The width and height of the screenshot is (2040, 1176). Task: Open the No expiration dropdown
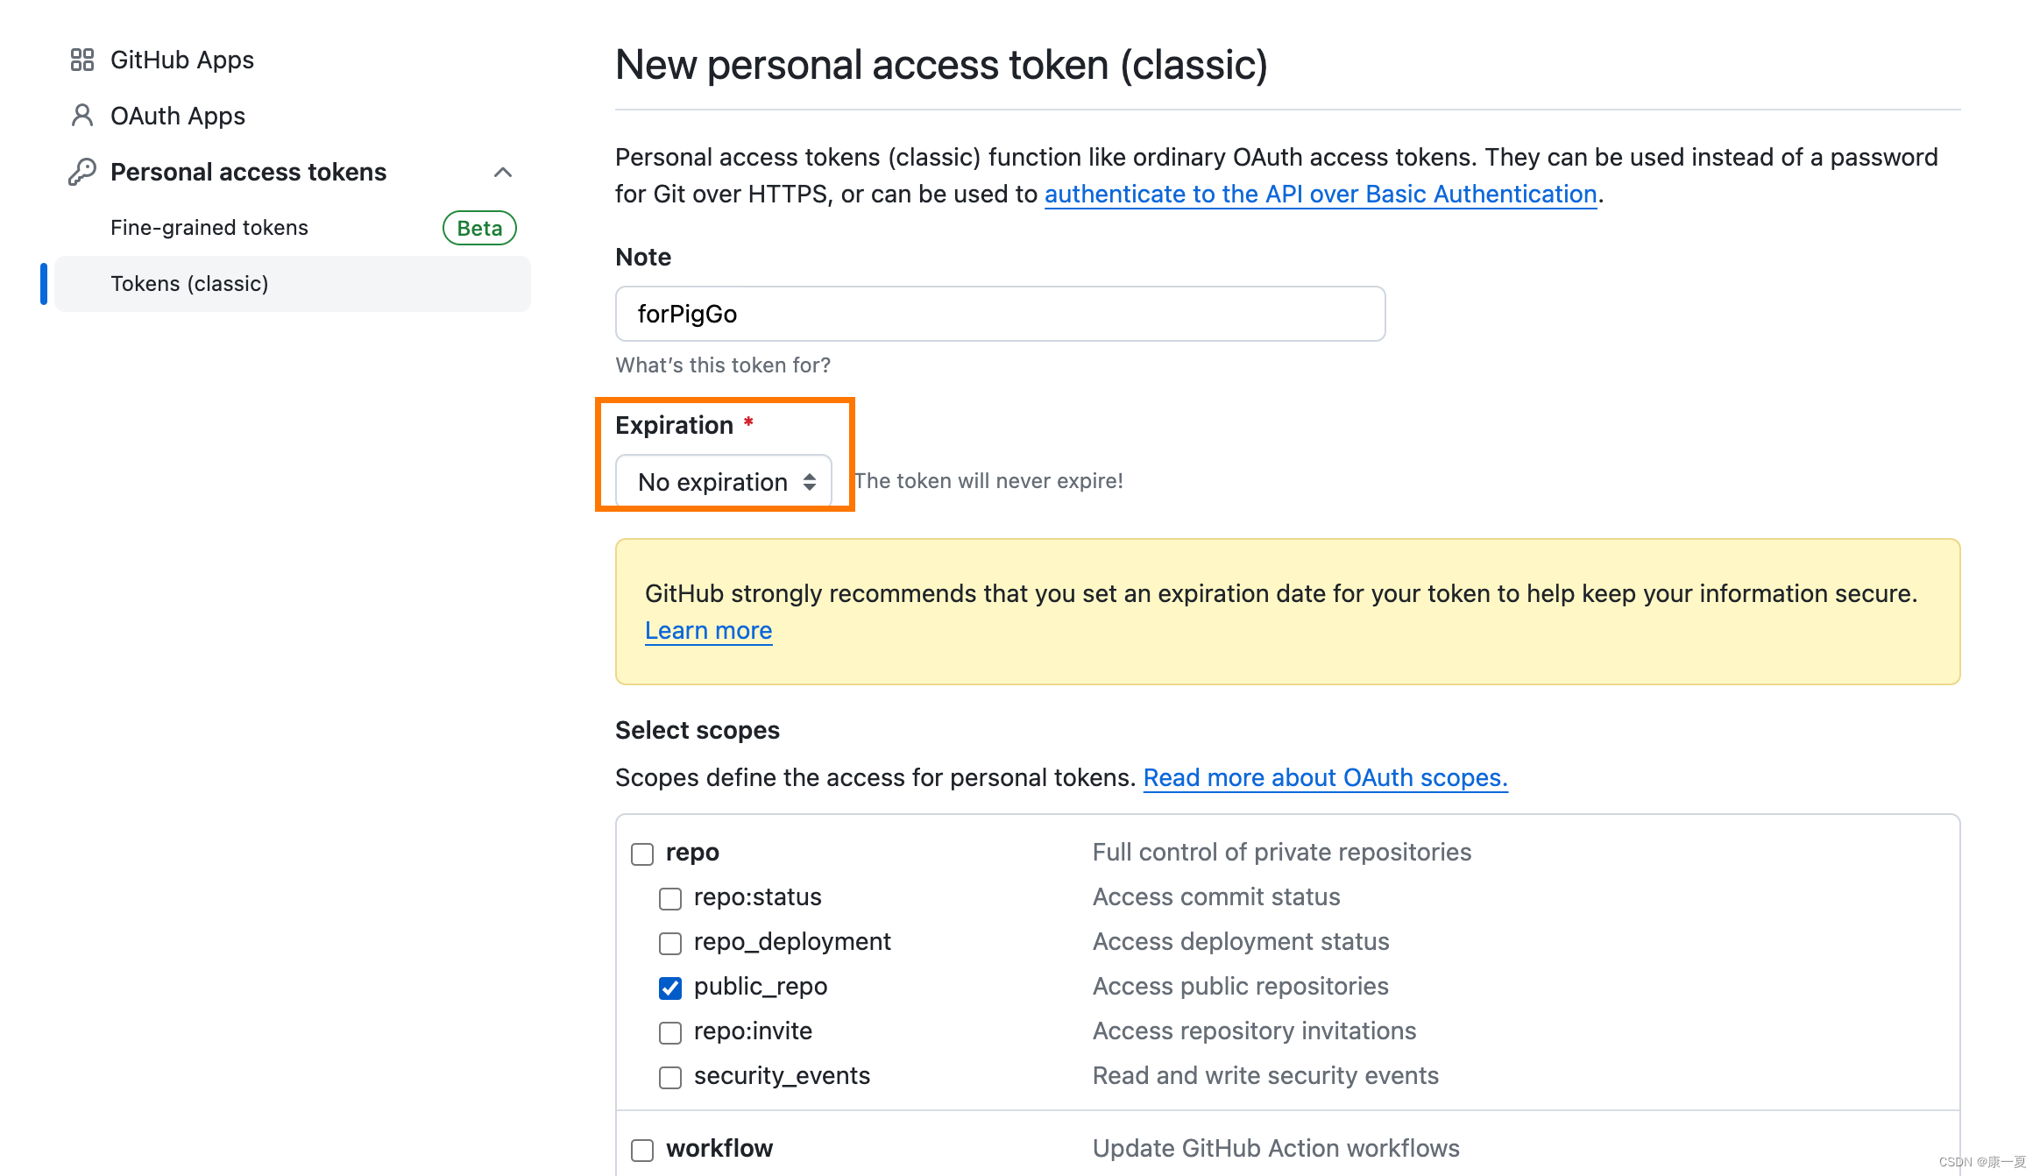[x=724, y=481]
